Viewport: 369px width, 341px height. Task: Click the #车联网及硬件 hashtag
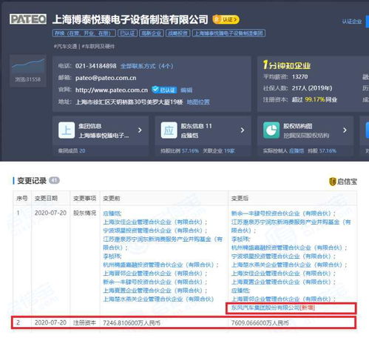[98, 46]
